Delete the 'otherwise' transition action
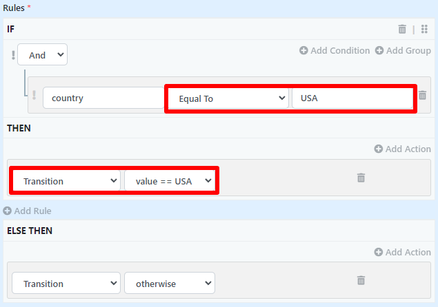438x307 pixels. click(360, 280)
